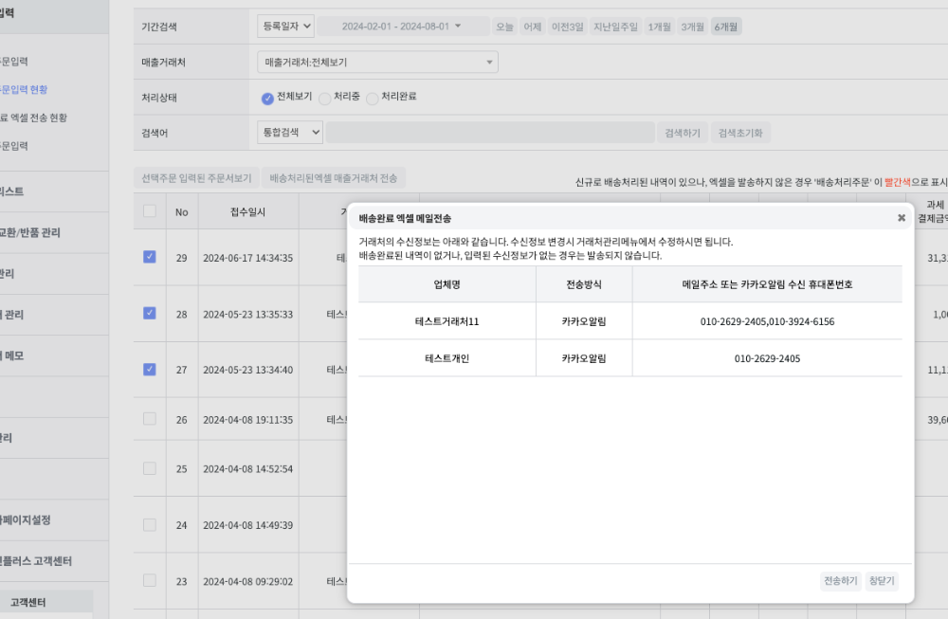Click the No column header
948x619 pixels.
[x=181, y=212]
